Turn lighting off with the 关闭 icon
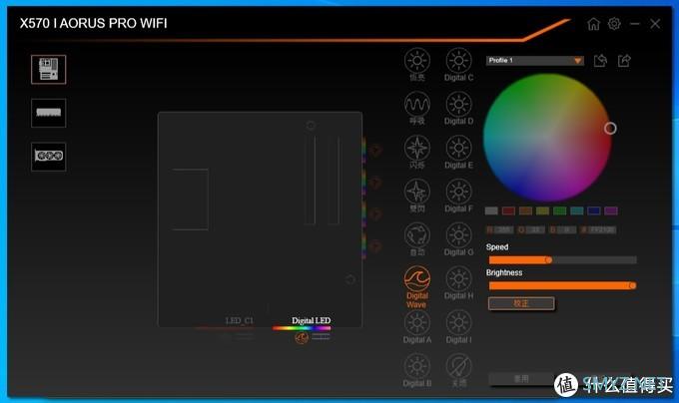The image size is (679, 403). click(x=458, y=366)
